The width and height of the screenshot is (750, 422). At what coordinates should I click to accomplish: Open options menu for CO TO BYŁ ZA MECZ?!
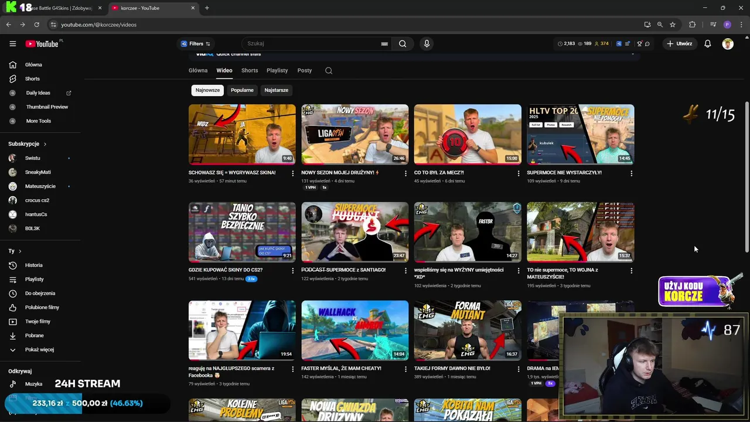click(518, 173)
